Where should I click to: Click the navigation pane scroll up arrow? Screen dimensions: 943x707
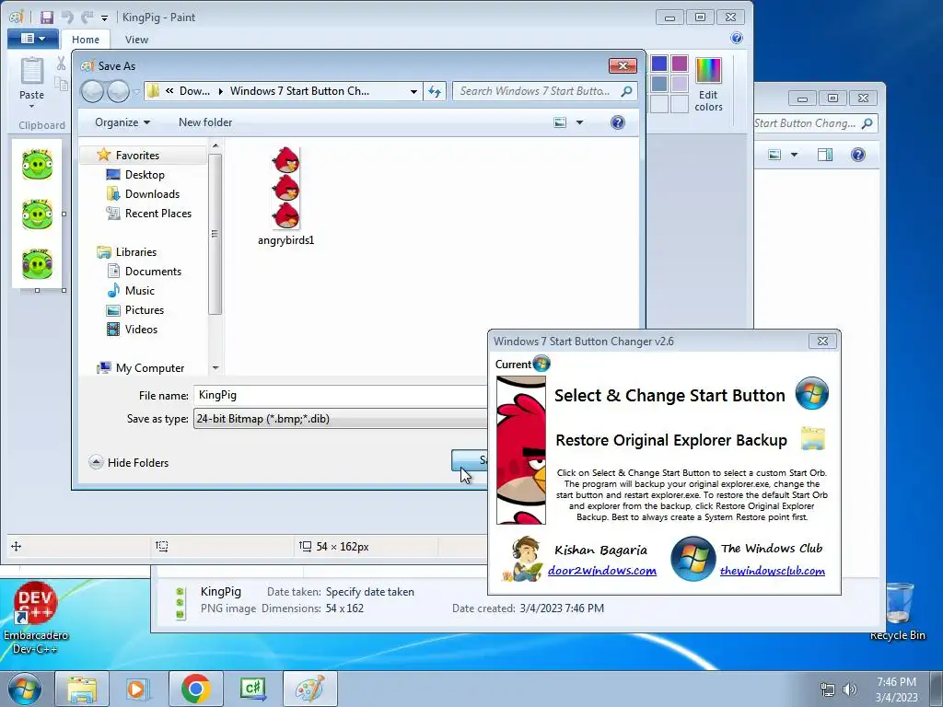point(215,145)
